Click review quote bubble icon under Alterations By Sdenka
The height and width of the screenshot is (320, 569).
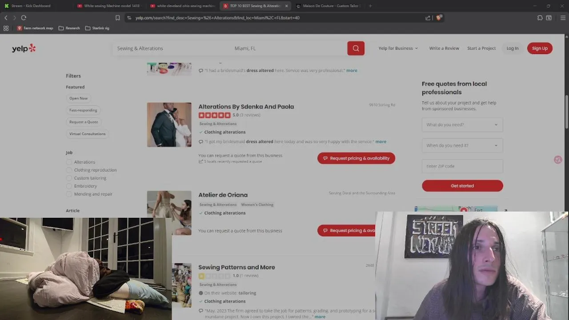pyautogui.click(x=201, y=142)
